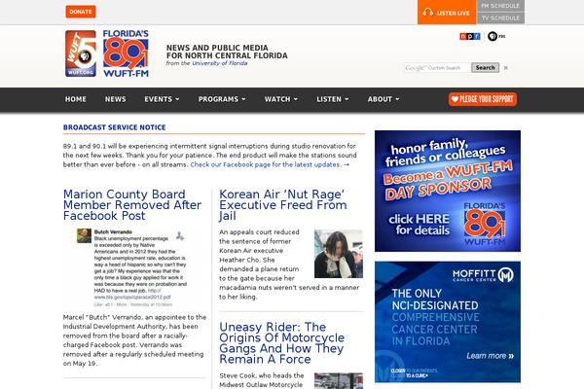Click the Moffitt M logo icon
The width and height of the screenshot is (584, 389).
506,275
